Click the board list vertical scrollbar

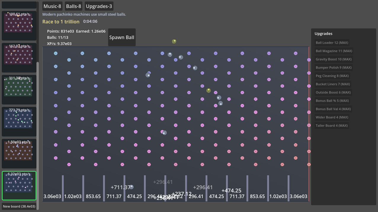click(38, 133)
